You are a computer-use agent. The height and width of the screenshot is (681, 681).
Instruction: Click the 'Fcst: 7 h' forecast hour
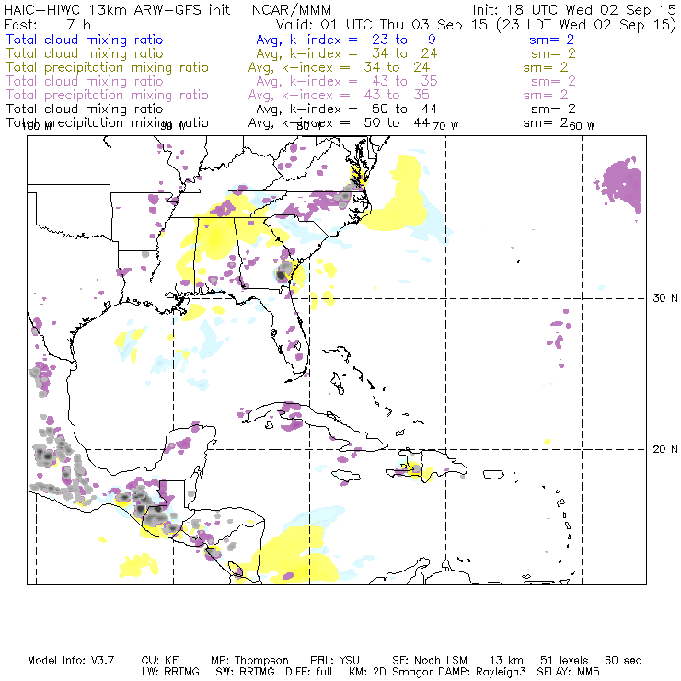(x=47, y=24)
